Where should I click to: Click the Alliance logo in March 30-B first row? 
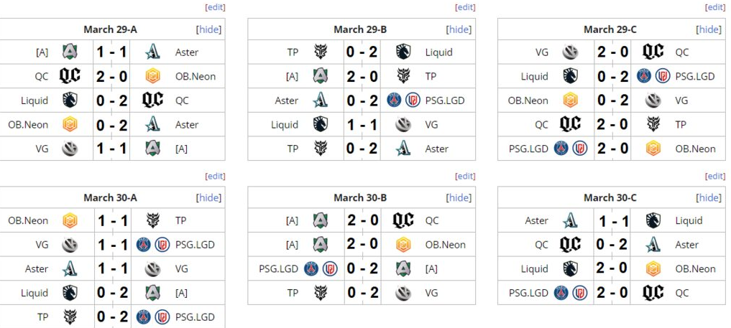coord(320,220)
